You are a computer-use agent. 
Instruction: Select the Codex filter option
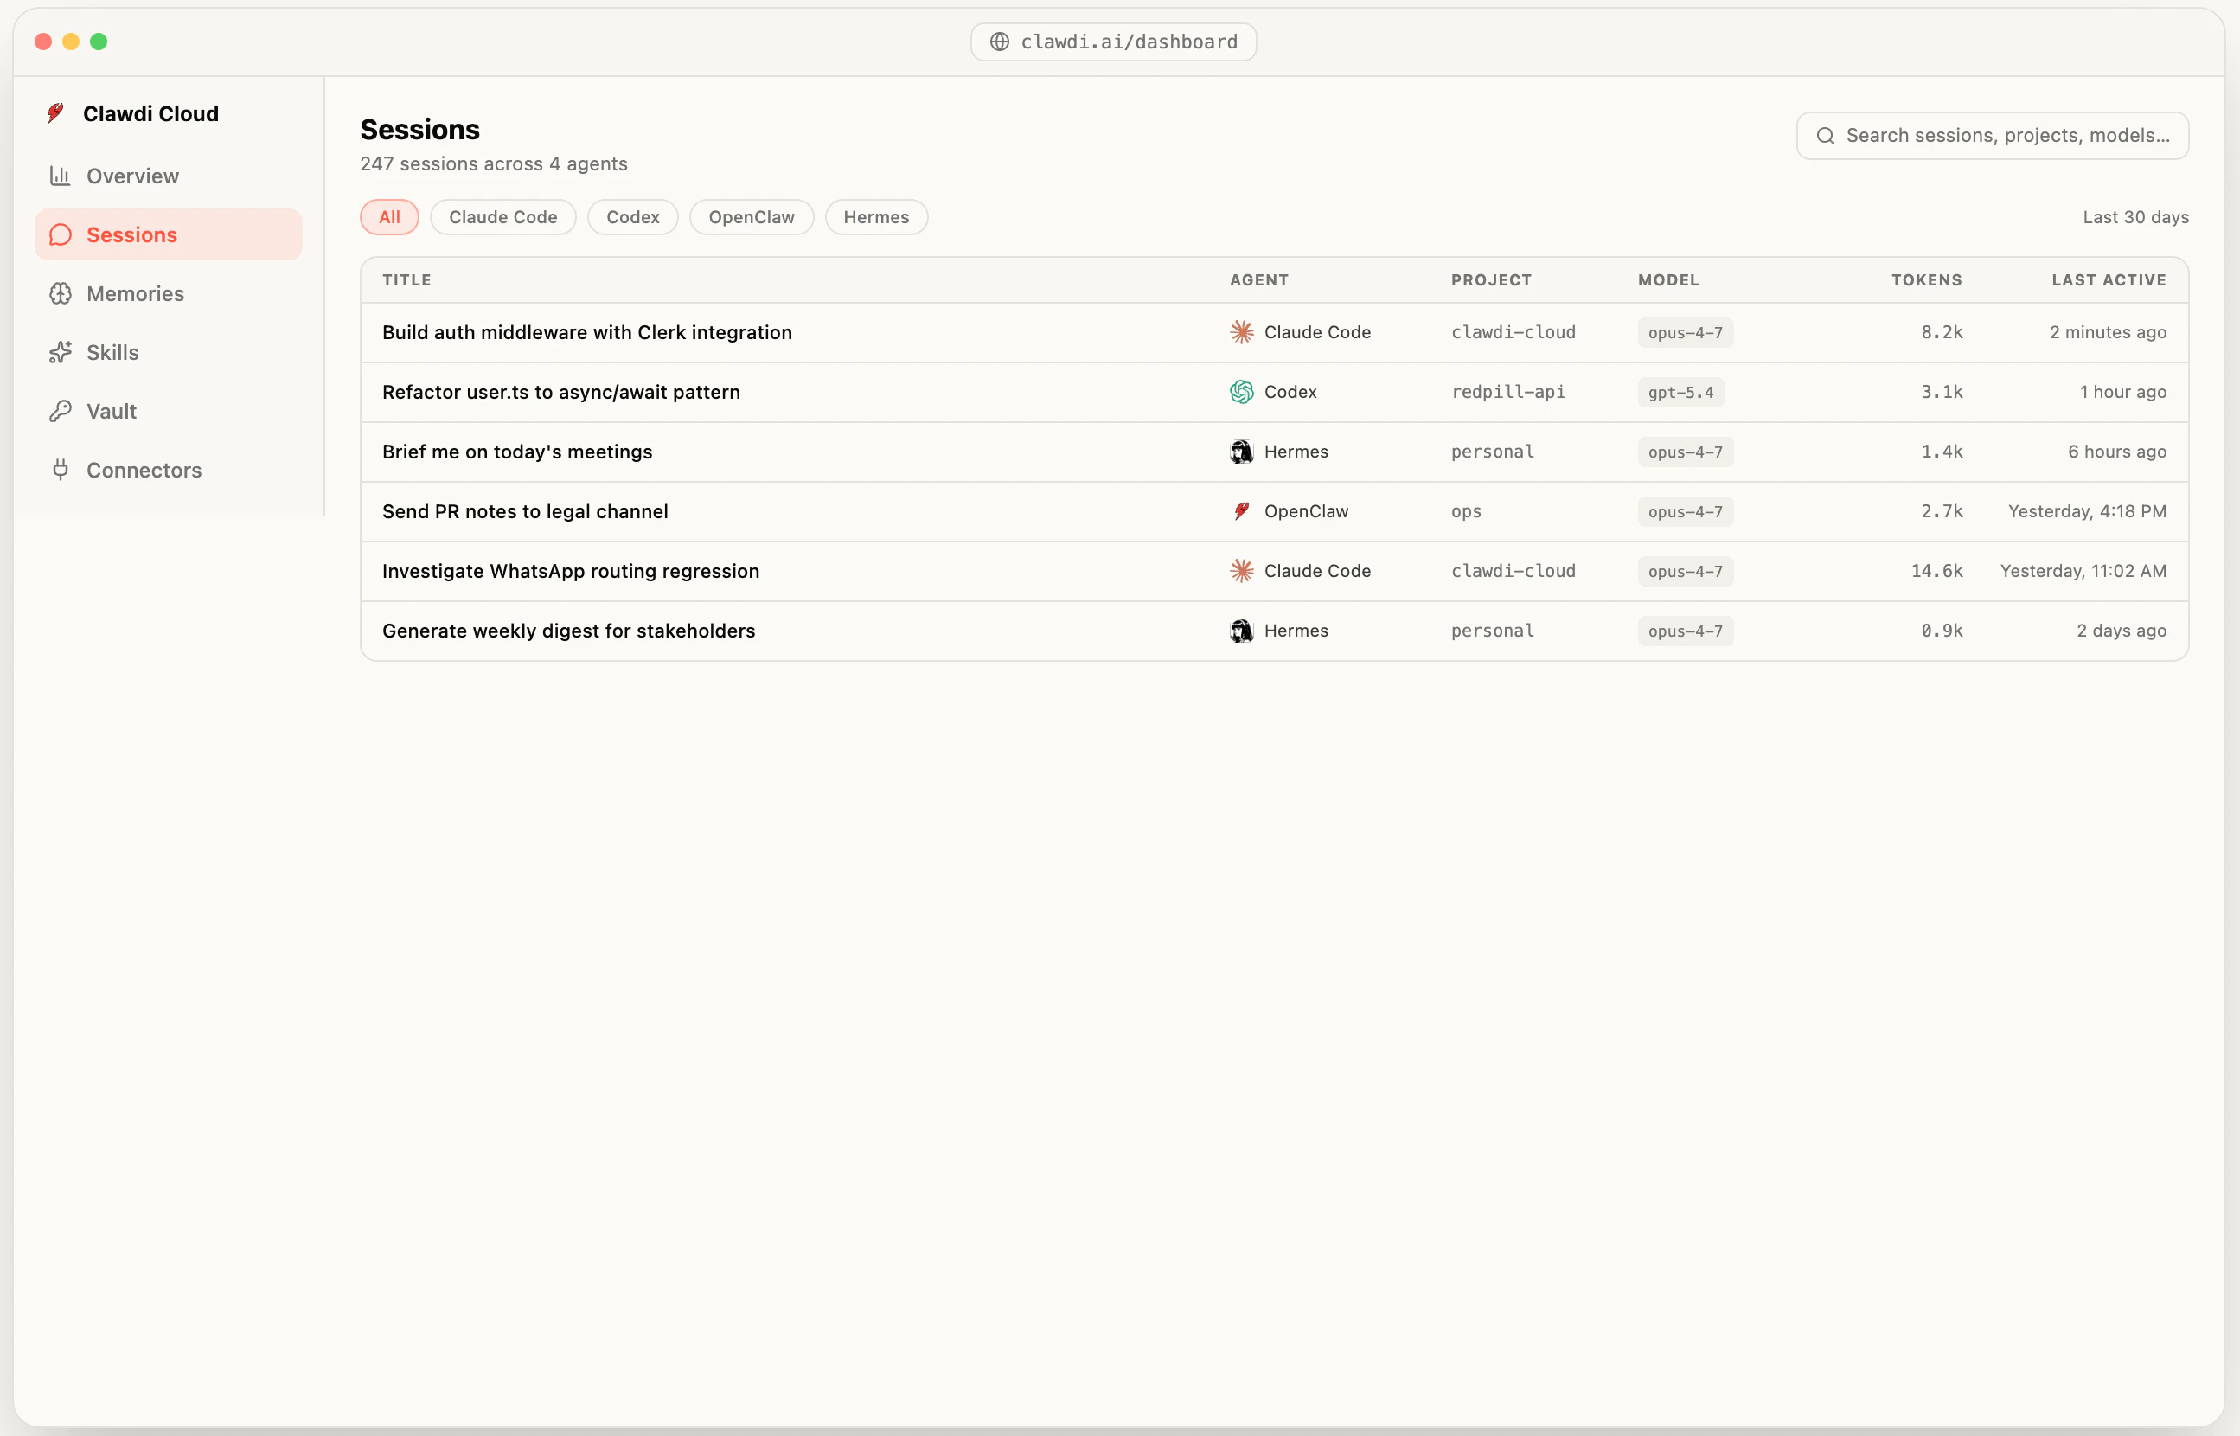tap(632, 216)
